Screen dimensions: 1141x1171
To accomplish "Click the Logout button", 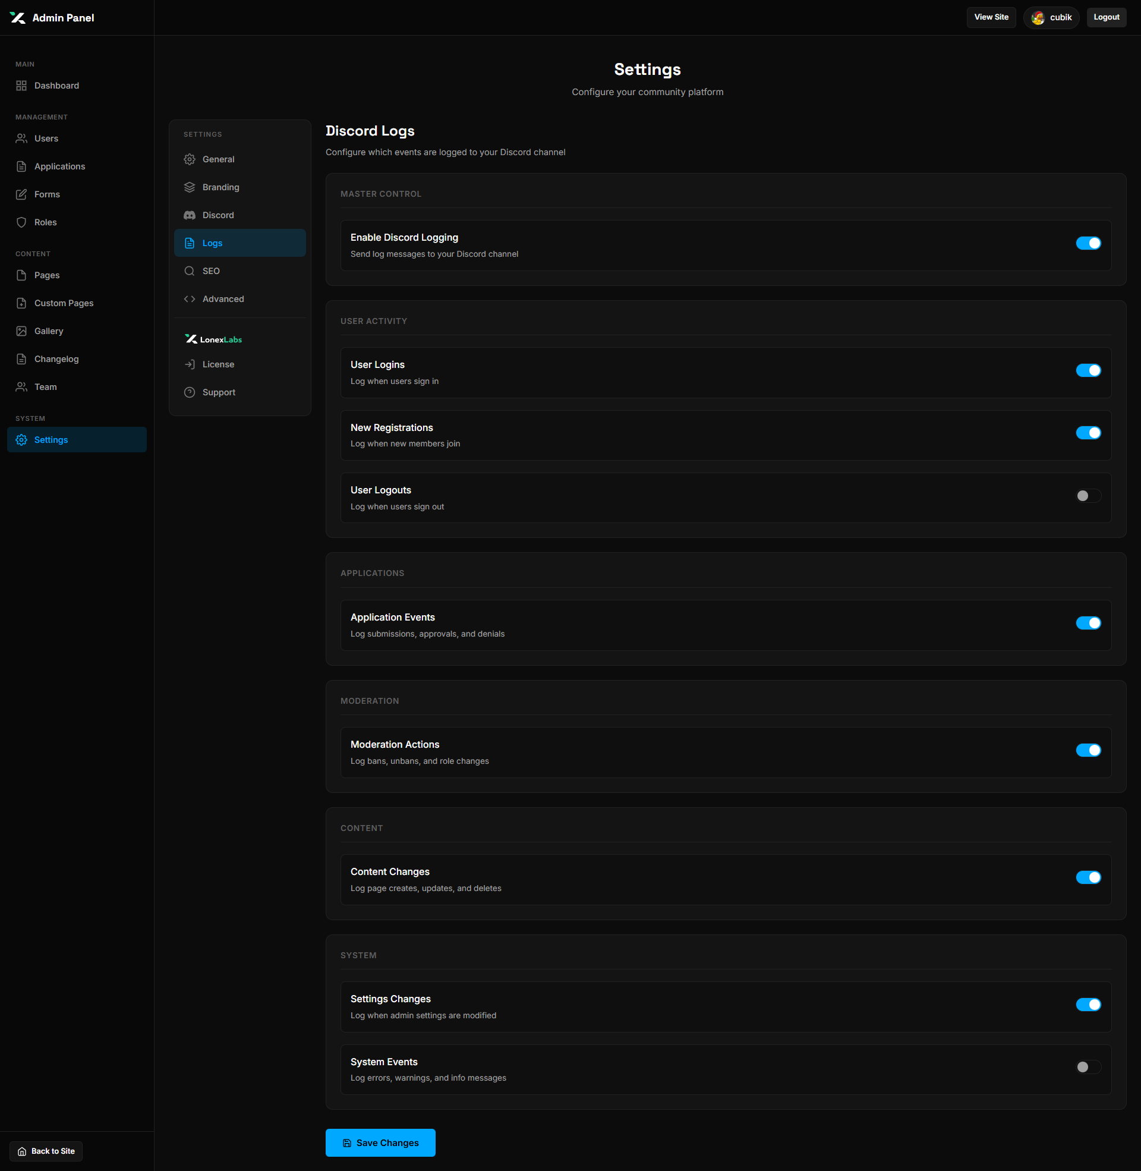I will 1107,17.
